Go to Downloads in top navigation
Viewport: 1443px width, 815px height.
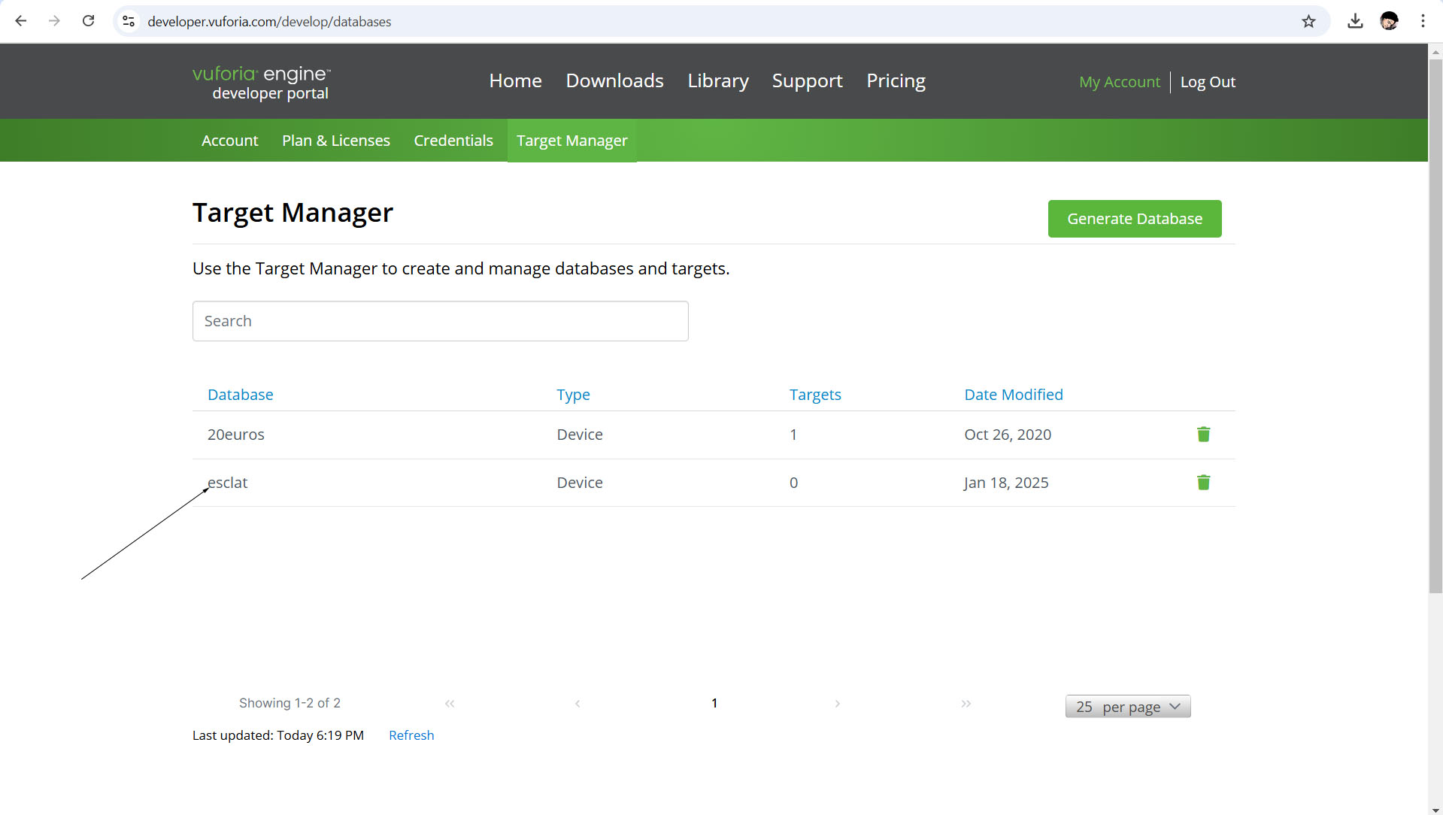point(614,80)
